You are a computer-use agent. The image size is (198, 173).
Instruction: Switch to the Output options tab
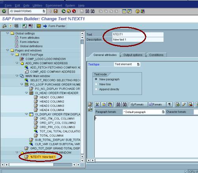133,55
